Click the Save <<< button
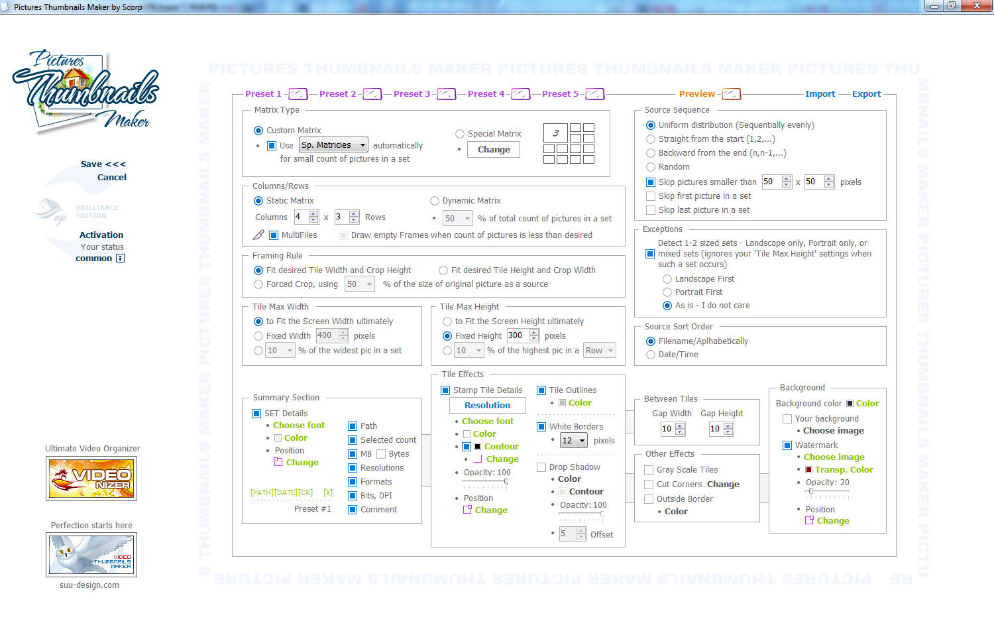 103,164
